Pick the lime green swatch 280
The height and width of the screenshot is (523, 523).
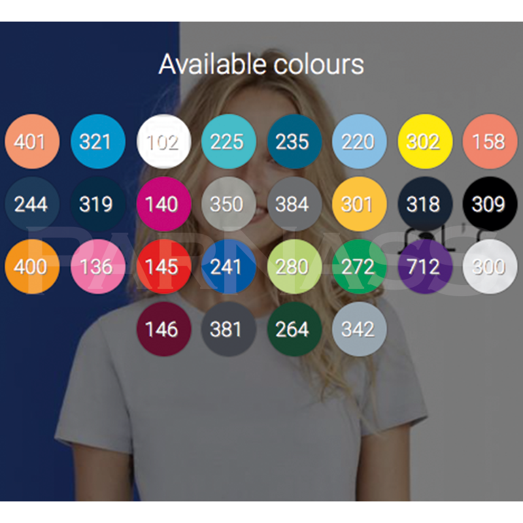[x=294, y=267]
